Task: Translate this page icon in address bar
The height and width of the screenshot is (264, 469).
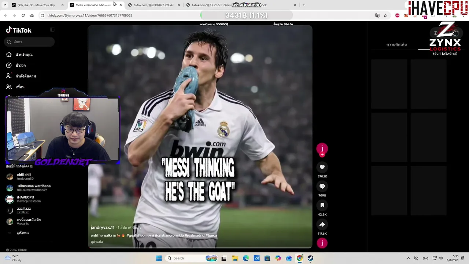Action: (x=377, y=15)
